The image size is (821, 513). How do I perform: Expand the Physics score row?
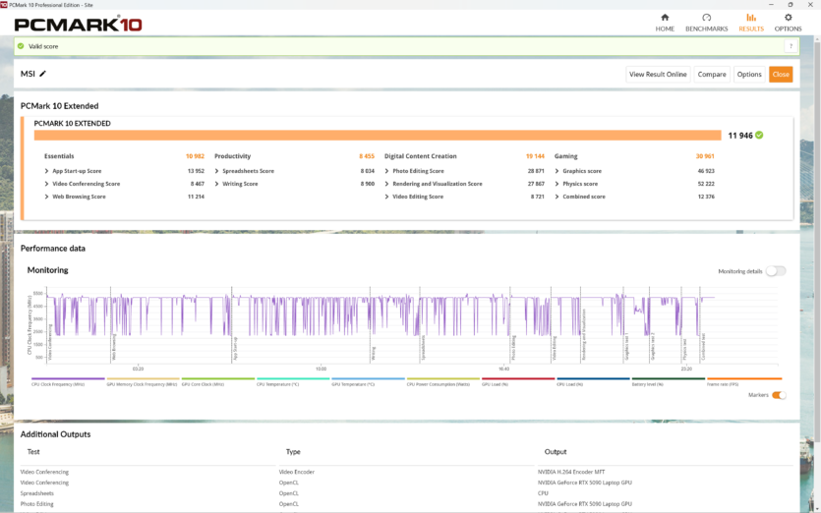coord(557,184)
